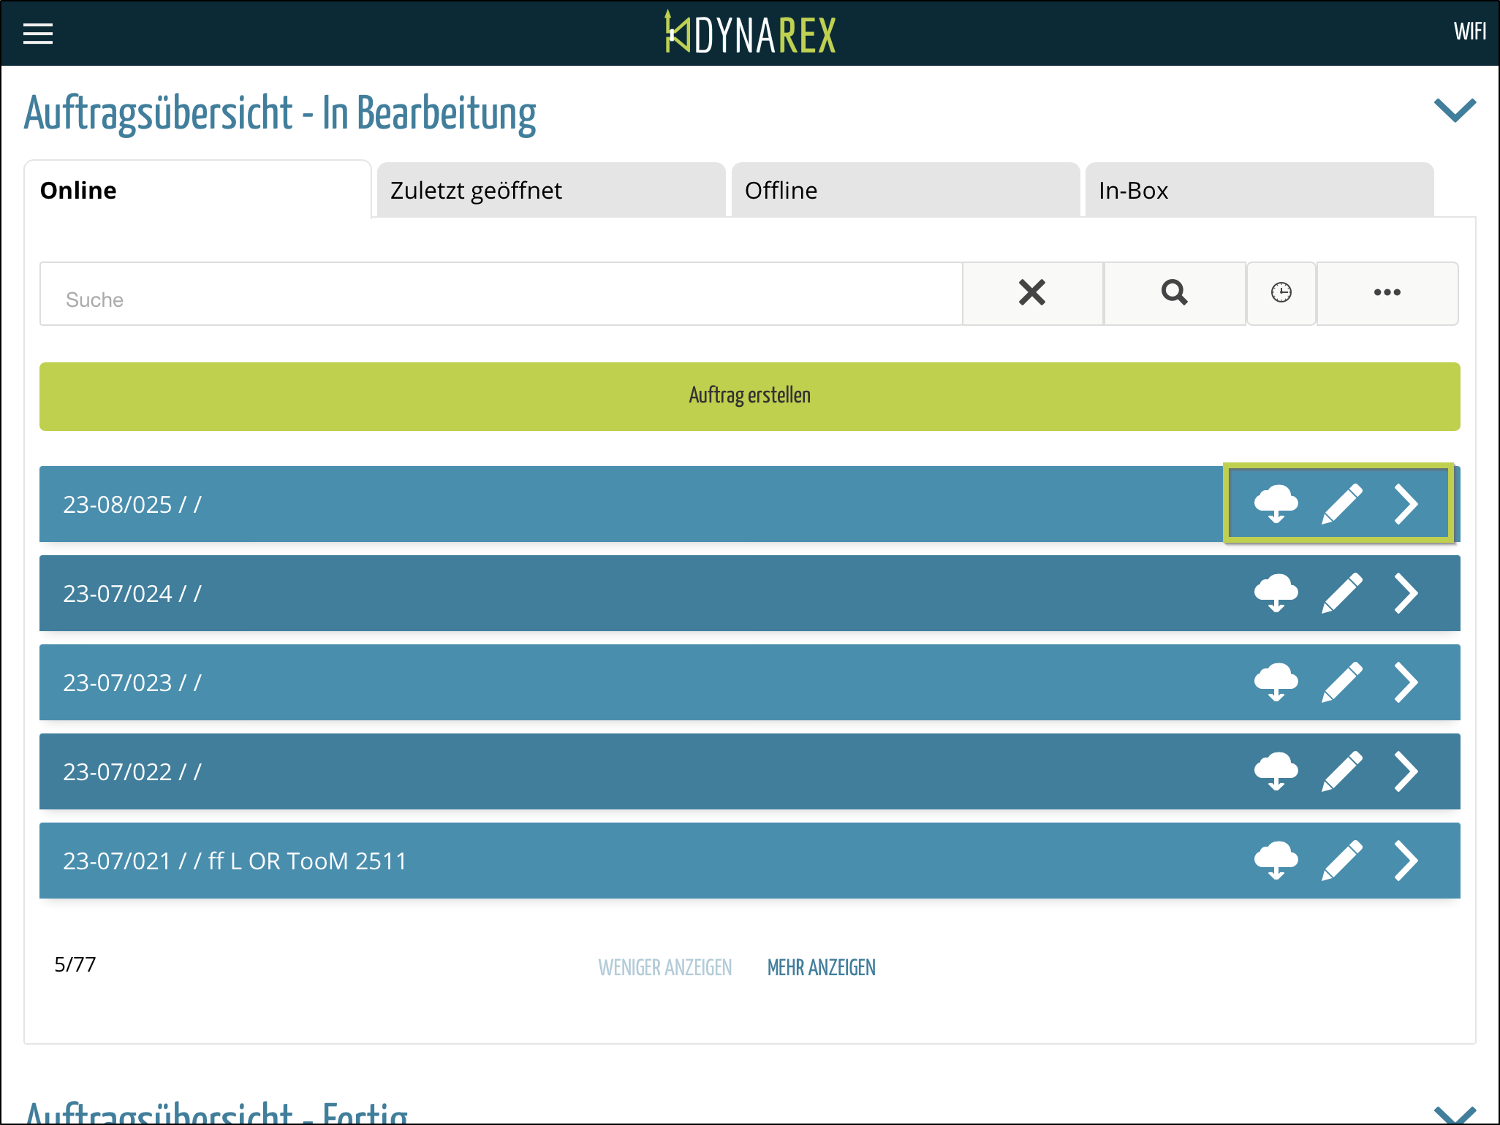Download order 23-07/022 via cloud icon
1500x1125 pixels.
(1276, 771)
